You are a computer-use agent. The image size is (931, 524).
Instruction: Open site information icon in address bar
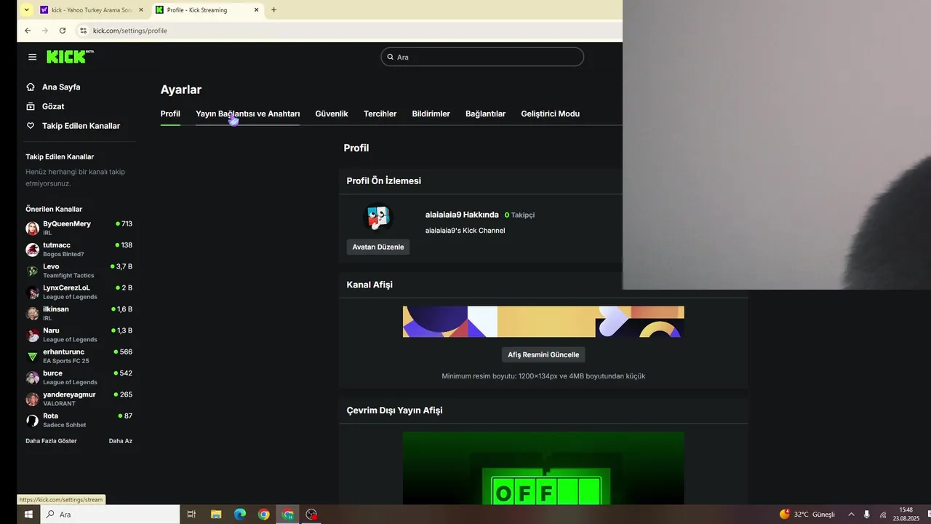point(83,31)
